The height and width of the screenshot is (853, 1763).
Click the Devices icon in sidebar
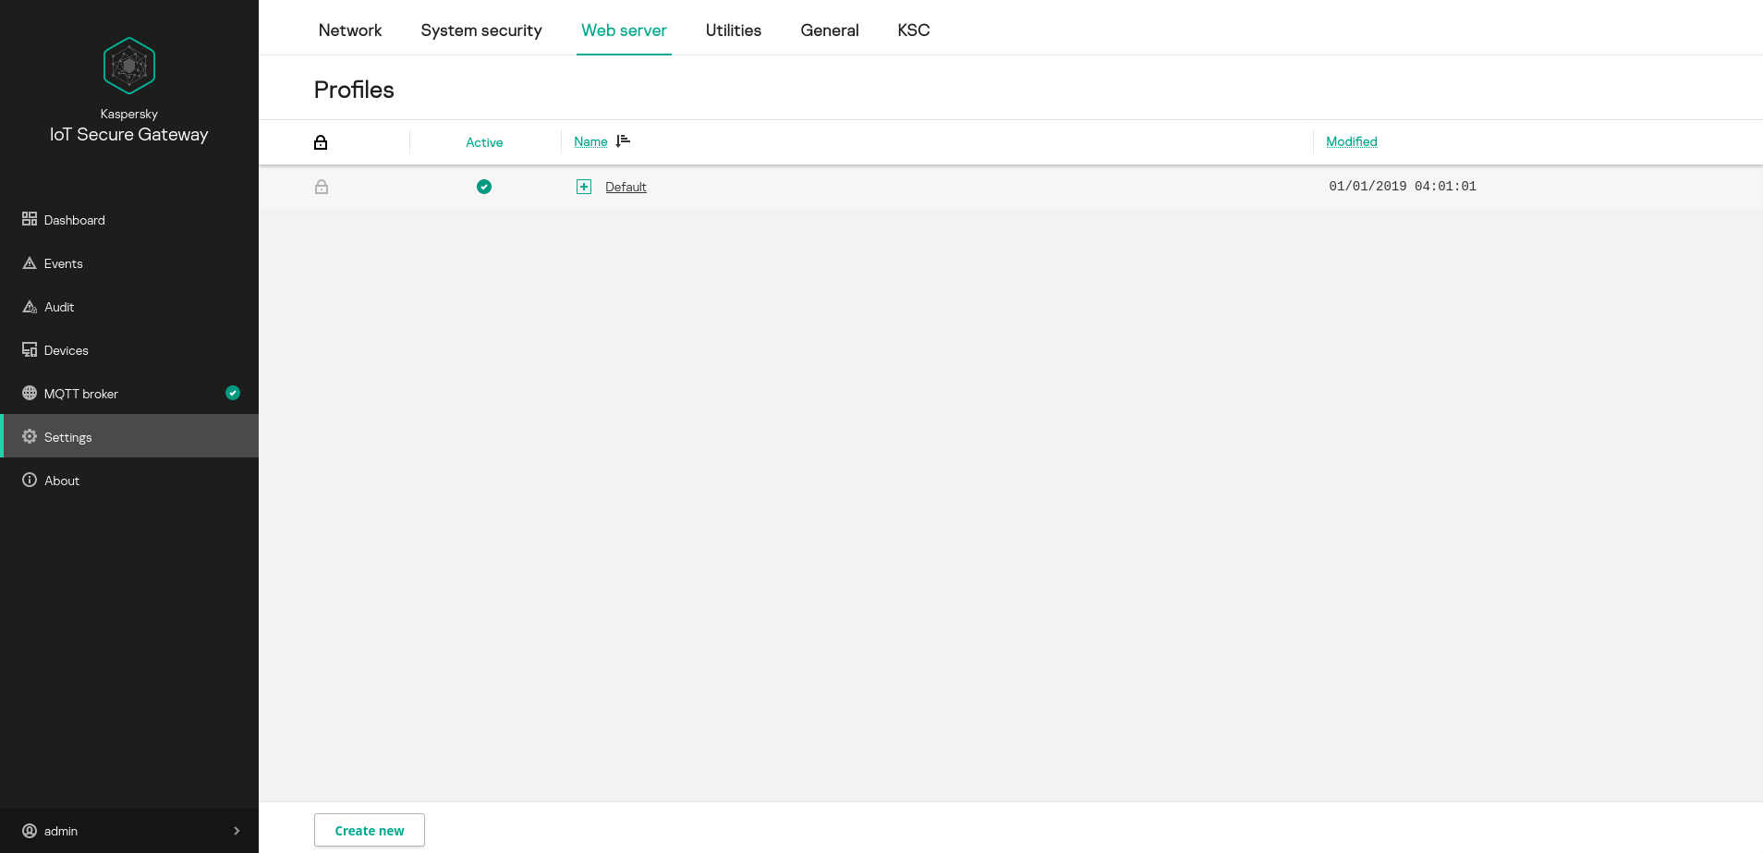[x=30, y=350]
